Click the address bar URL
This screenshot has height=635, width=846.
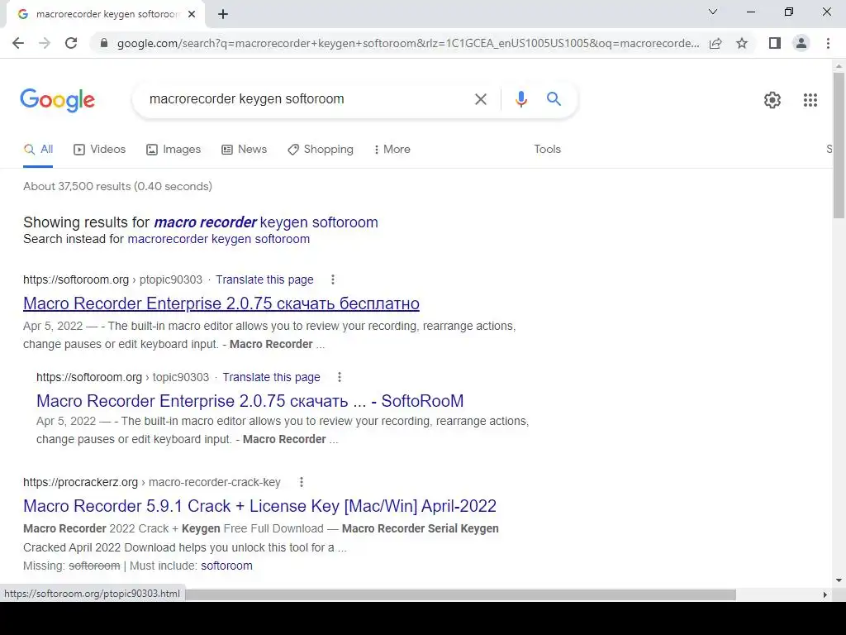click(x=408, y=43)
